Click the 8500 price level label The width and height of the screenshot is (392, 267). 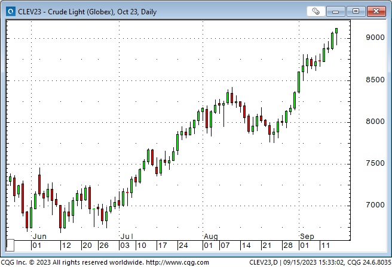(x=375, y=80)
